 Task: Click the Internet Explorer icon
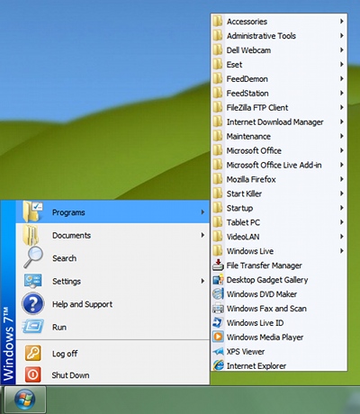coord(218,365)
